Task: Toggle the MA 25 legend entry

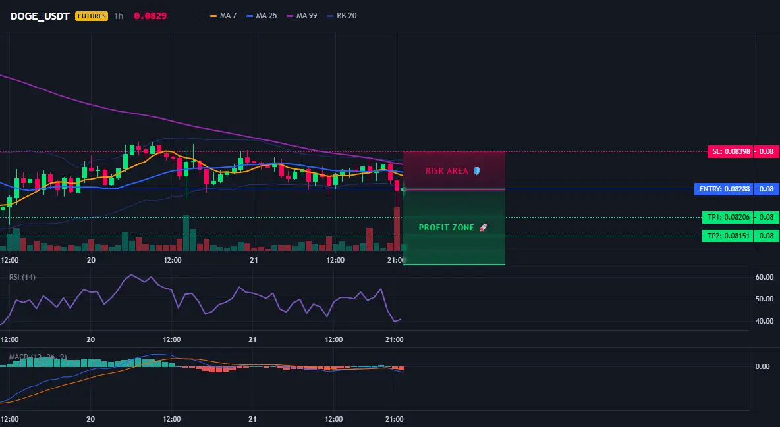Action: (262, 16)
